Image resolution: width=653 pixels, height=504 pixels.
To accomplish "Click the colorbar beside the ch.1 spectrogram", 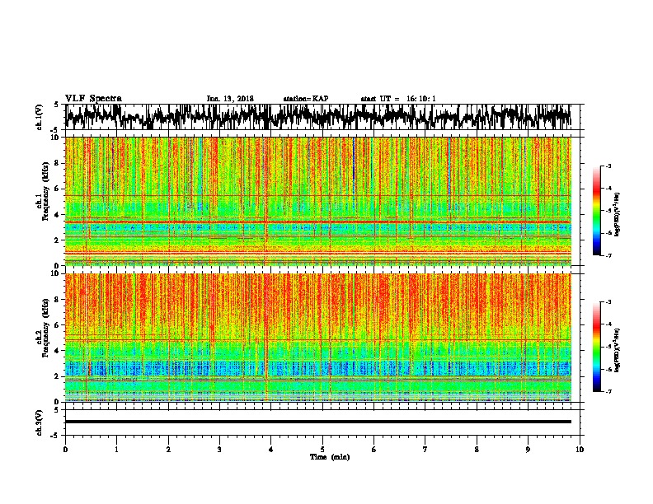I will [596, 211].
